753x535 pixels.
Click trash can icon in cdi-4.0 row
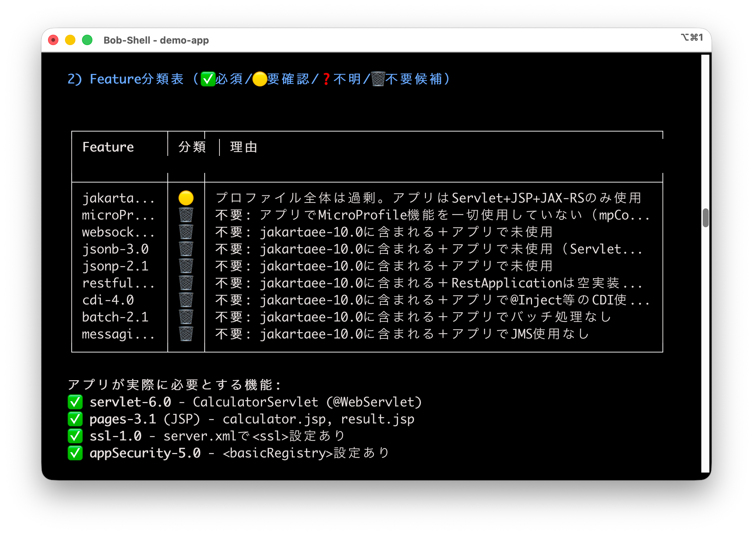pyautogui.click(x=186, y=300)
